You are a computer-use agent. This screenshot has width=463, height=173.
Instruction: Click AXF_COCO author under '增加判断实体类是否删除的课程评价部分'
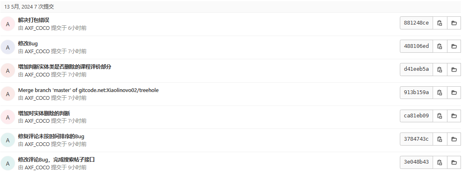(x=37, y=74)
